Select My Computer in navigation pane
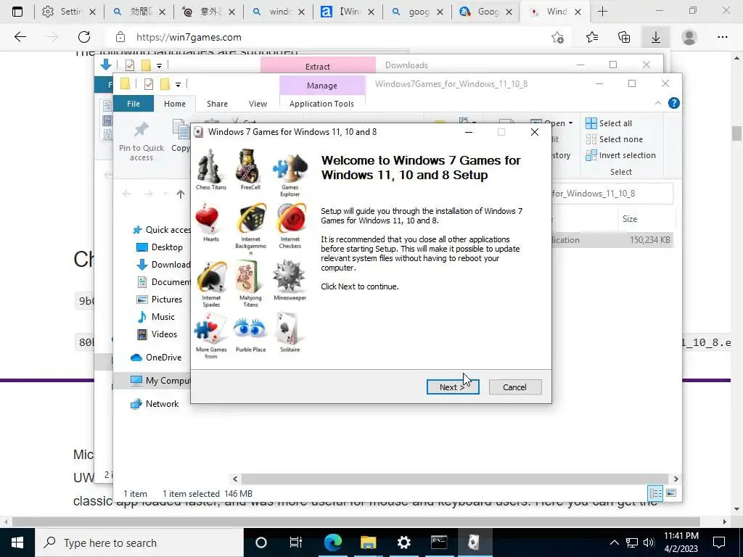743x557 pixels. pyautogui.click(x=160, y=381)
